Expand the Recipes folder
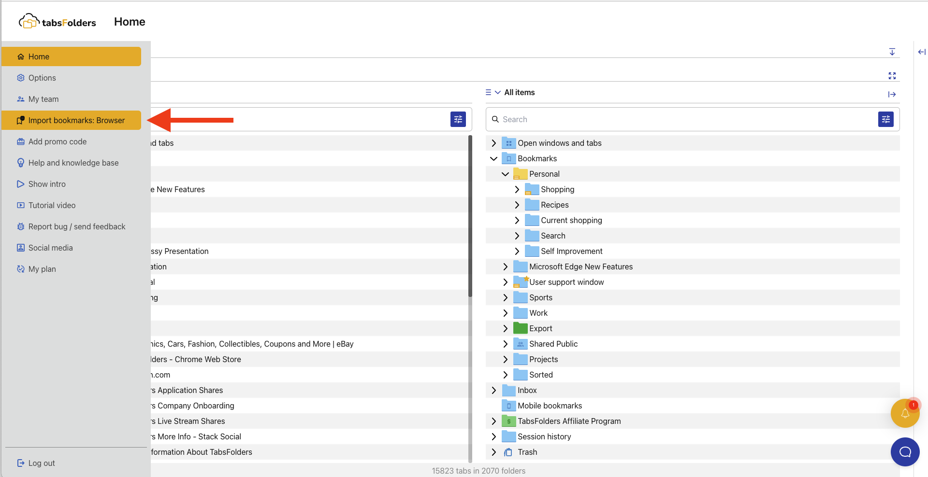The image size is (928, 477). coord(517,205)
